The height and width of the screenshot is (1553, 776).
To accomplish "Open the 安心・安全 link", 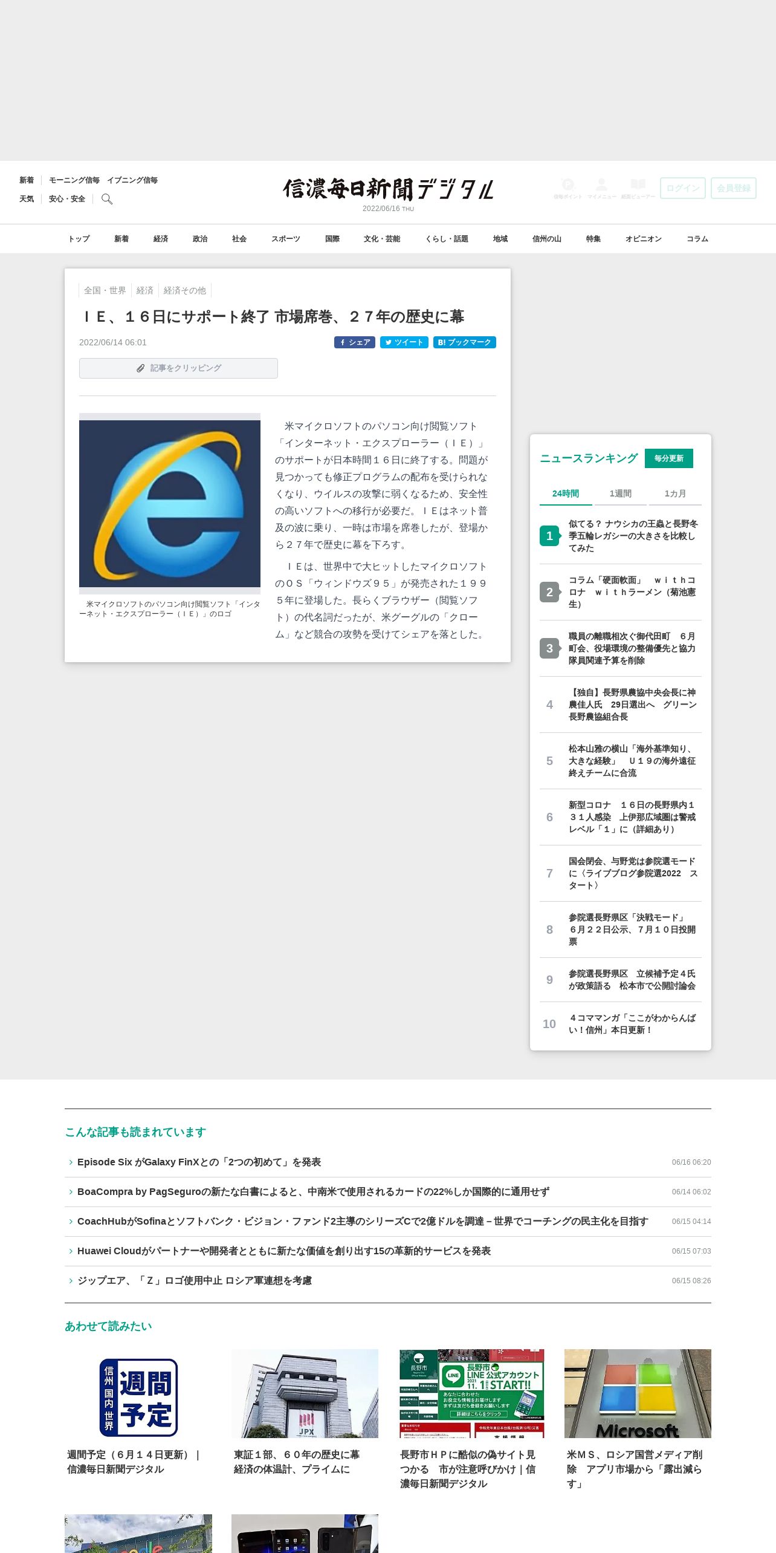I will [67, 199].
